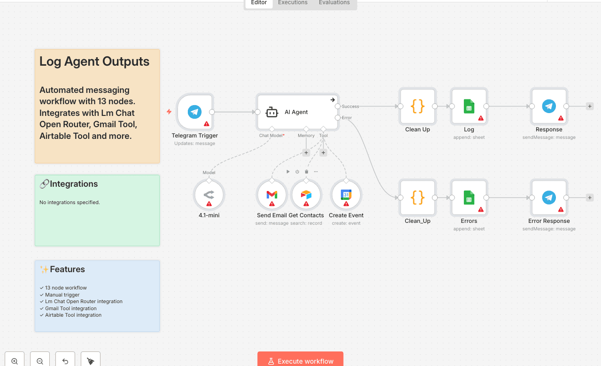The width and height of the screenshot is (601, 366).
Task: Open the Error Response Telegram node
Action: (549, 198)
